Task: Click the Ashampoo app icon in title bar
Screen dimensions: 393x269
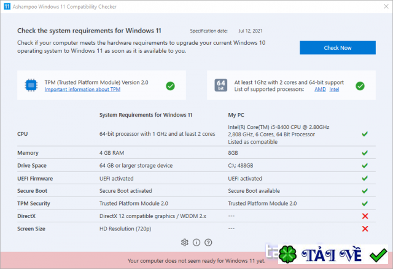Action: click(x=7, y=7)
